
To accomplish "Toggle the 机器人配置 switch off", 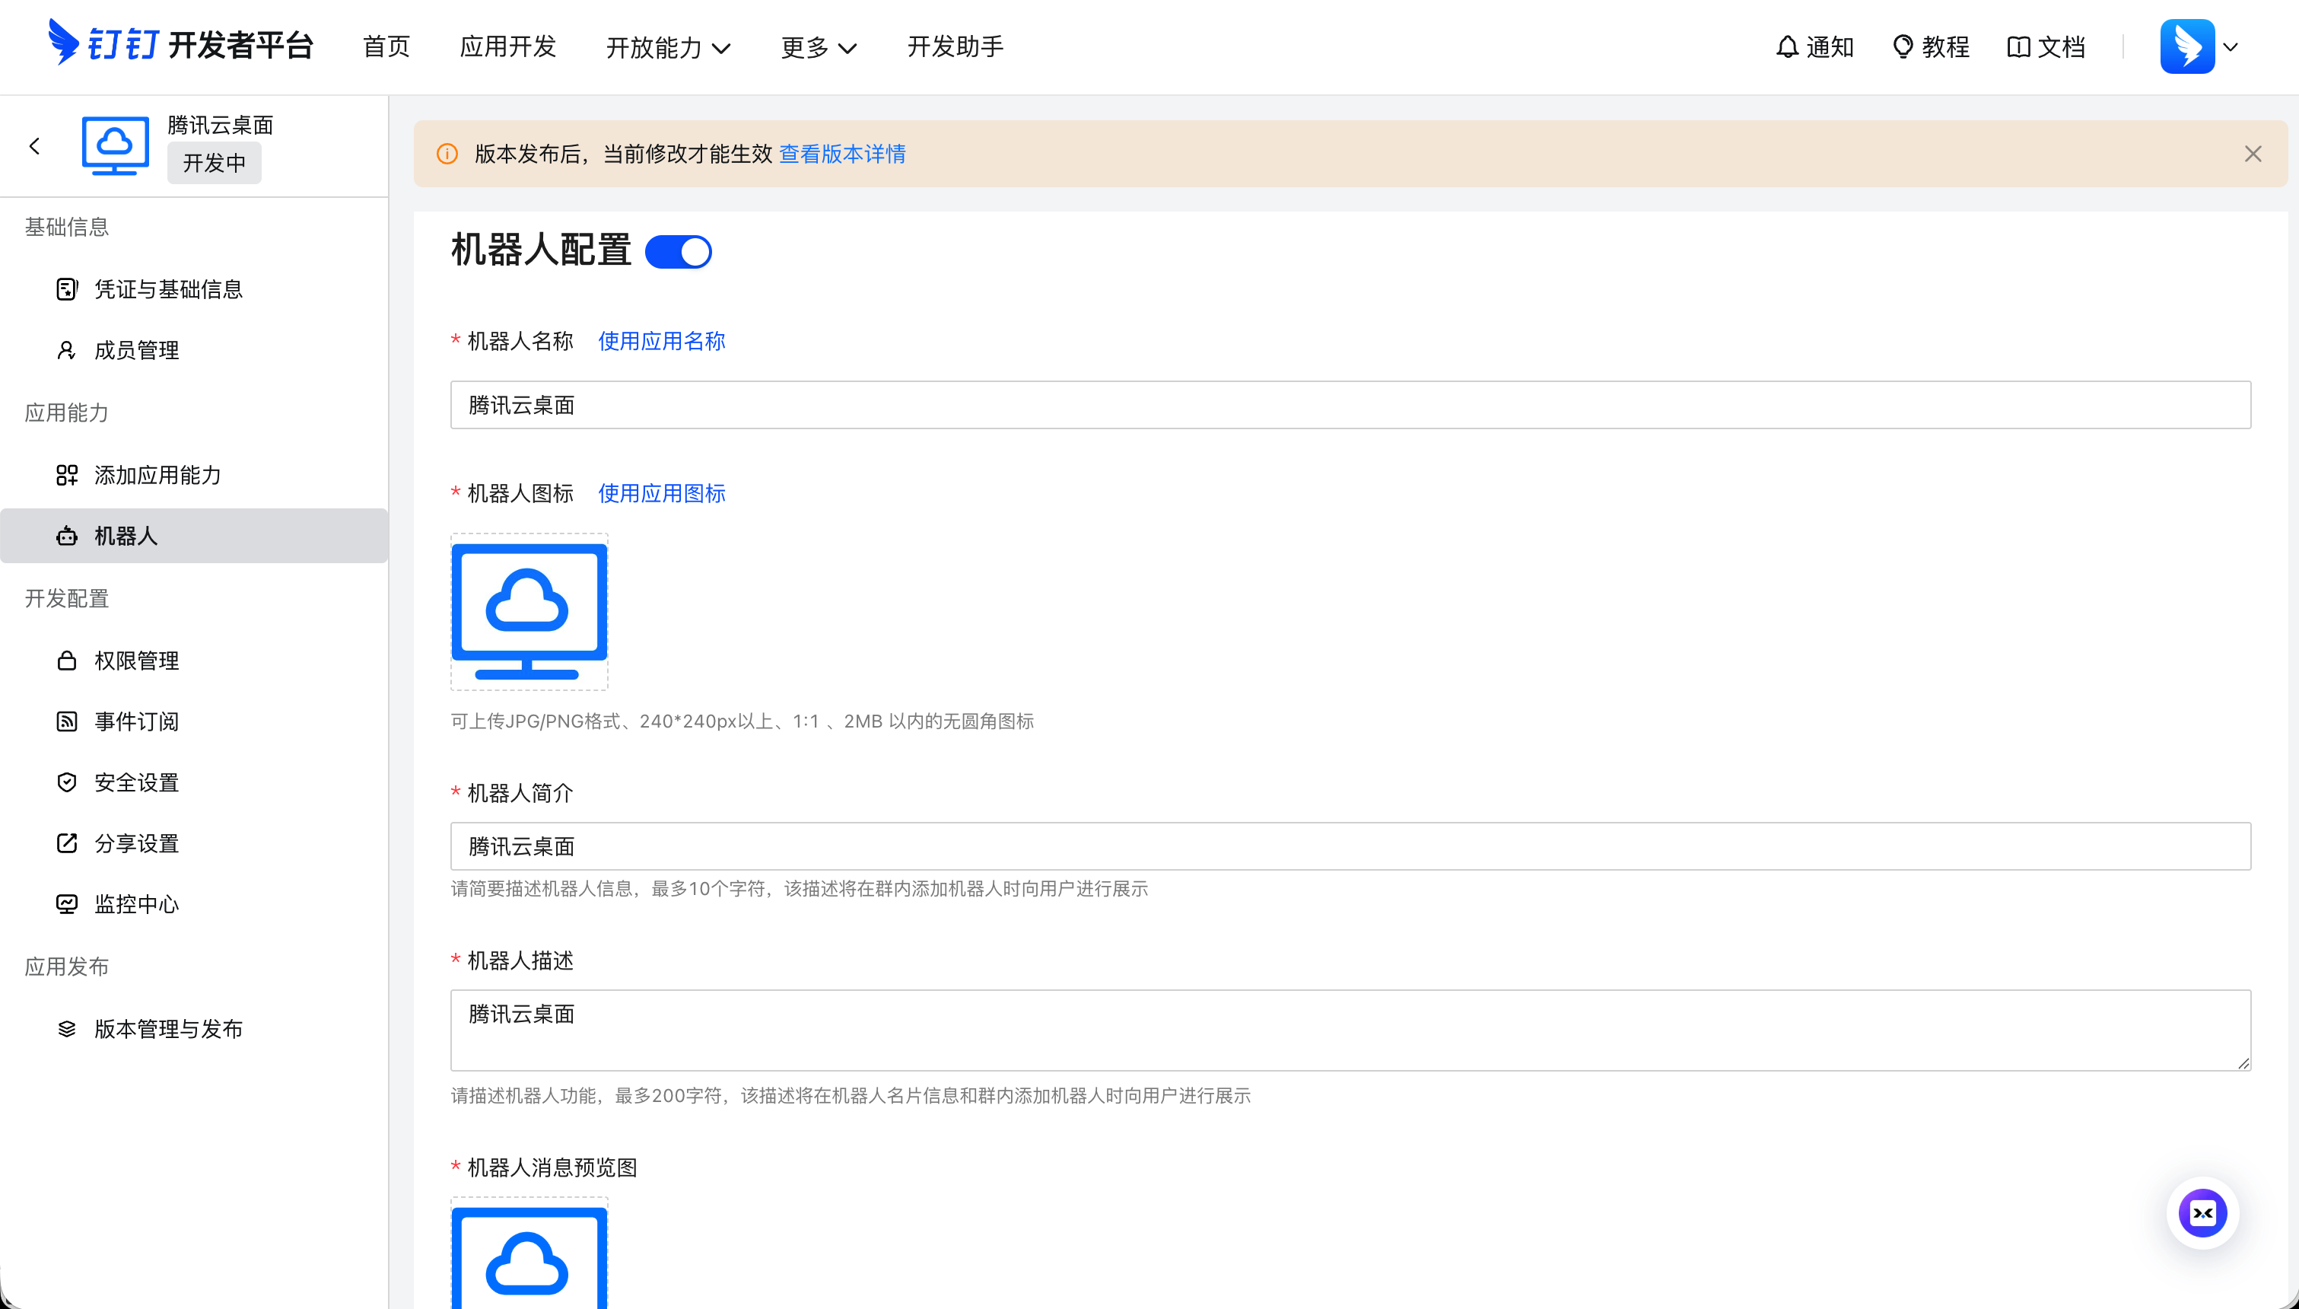I will tap(679, 252).
